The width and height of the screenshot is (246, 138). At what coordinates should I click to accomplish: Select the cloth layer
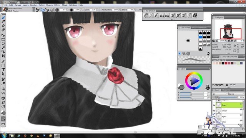coord(229,111)
